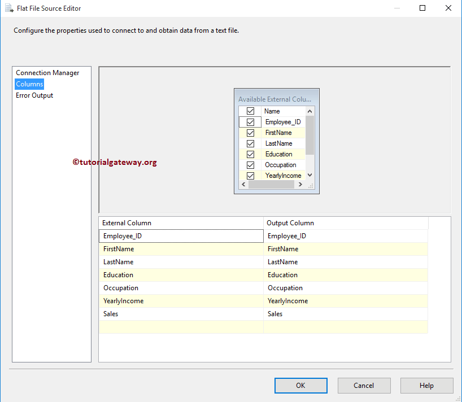The width and height of the screenshot is (462, 402).
Task: Select LastName in Available External Columns list
Action: pos(283,143)
